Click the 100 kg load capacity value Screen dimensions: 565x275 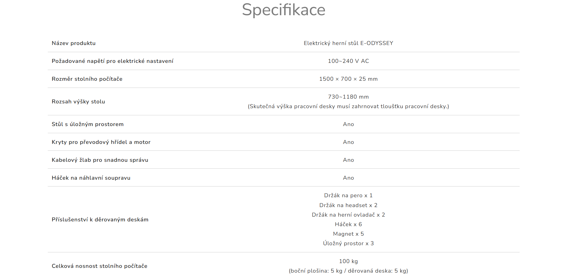pos(348,261)
